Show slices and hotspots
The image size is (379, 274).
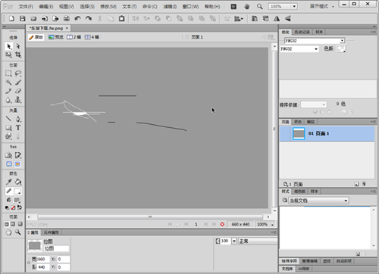(x=17, y=164)
